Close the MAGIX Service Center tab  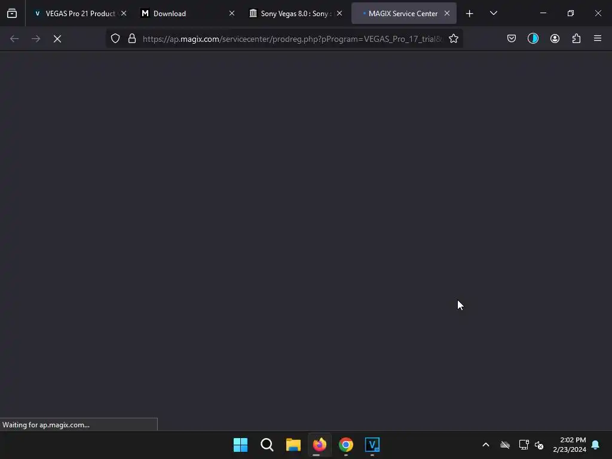tap(447, 13)
